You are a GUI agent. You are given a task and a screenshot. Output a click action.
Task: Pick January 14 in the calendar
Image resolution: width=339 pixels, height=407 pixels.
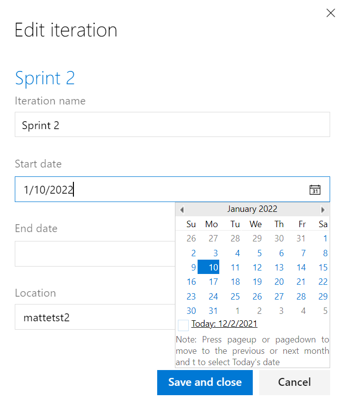[301, 268]
